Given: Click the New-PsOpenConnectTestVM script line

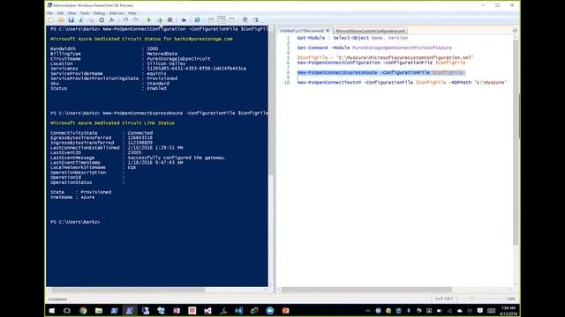Looking at the screenshot, I should 402,82.
